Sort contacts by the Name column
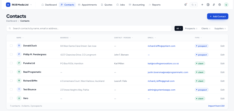 (20, 38)
